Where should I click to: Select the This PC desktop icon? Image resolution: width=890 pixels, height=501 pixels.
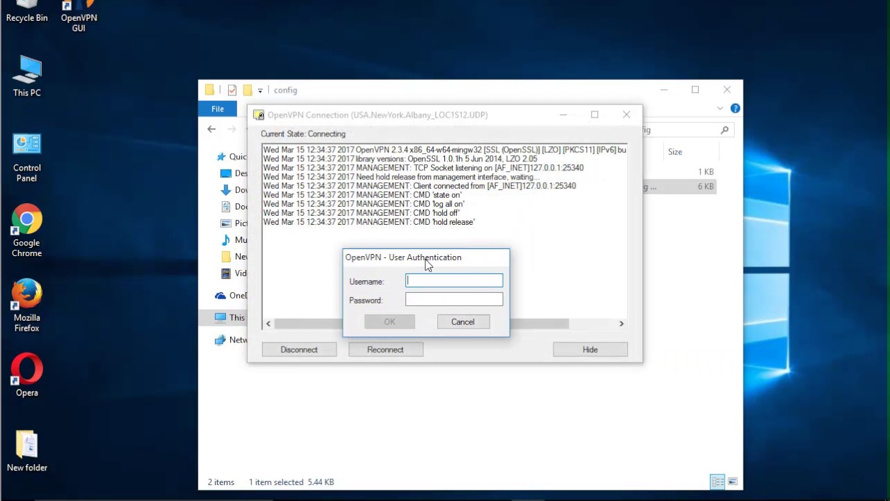[26, 77]
